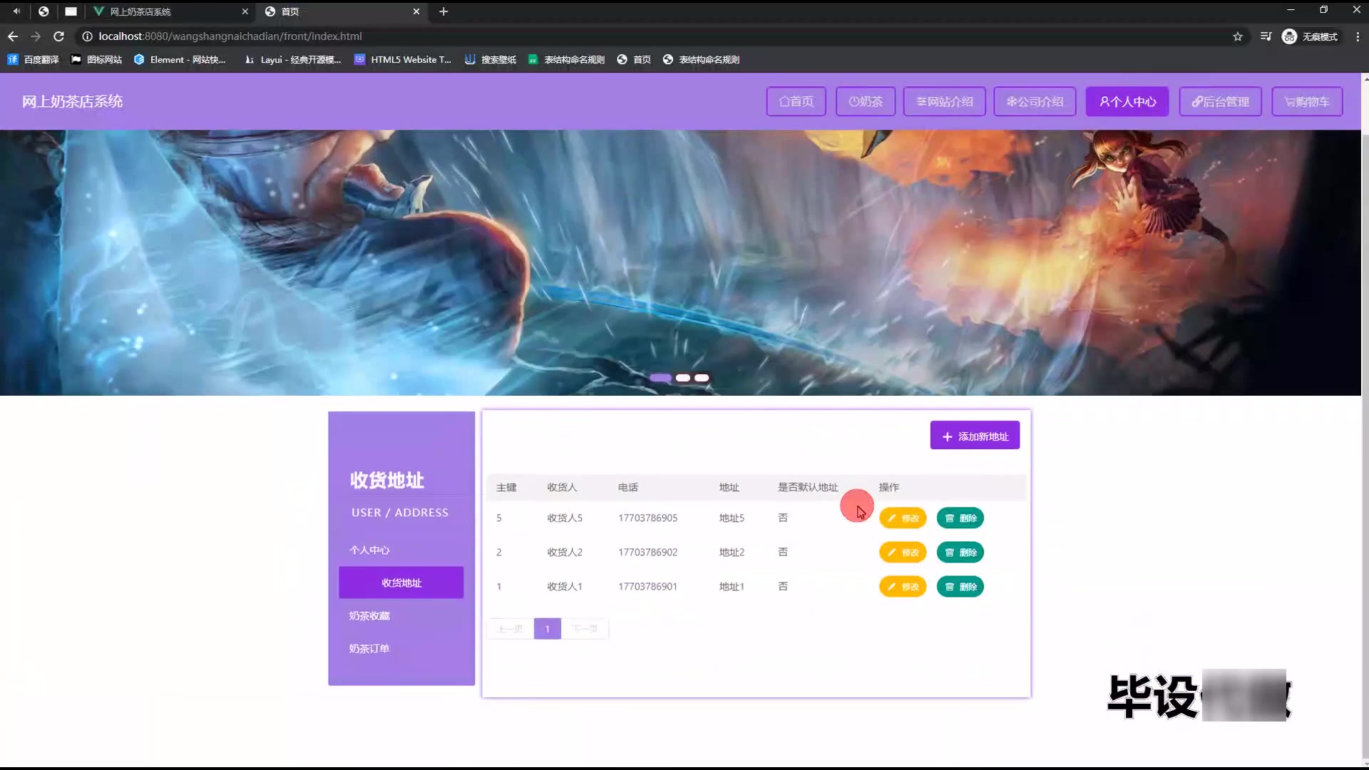The width and height of the screenshot is (1369, 770).
Task: Select the 个人中心 menu item
Action: (x=1127, y=101)
